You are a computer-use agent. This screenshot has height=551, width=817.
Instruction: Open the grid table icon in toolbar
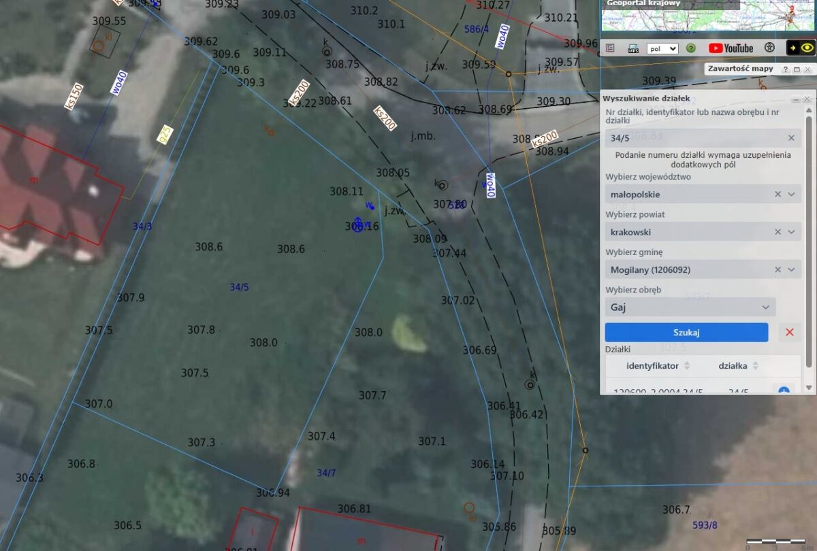(610, 48)
